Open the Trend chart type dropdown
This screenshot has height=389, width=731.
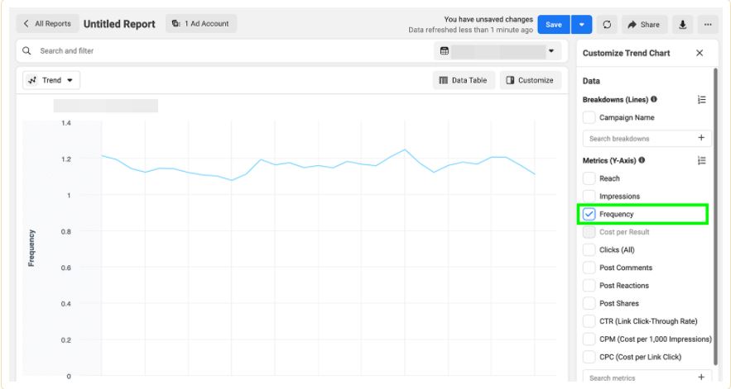(x=51, y=80)
